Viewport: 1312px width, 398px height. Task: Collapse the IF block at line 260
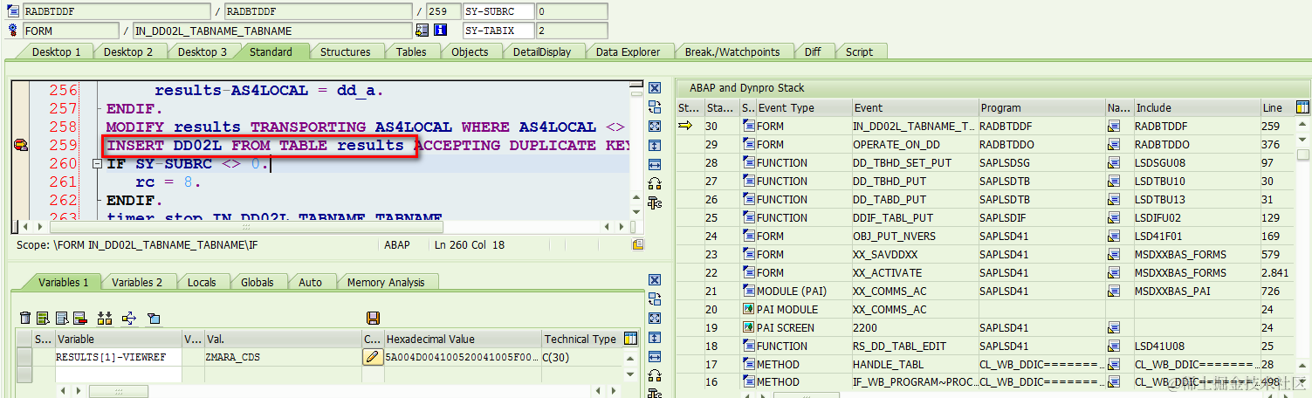pyautogui.click(x=95, y=164)
